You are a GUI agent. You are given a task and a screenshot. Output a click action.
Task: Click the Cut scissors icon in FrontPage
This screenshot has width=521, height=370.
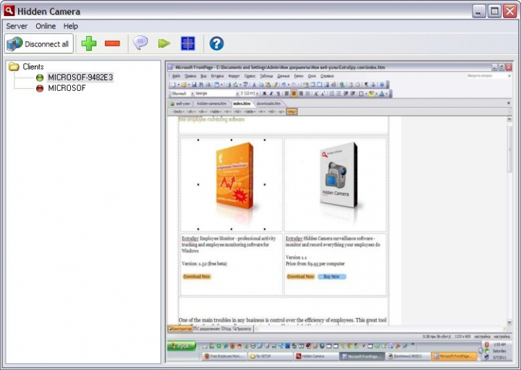point(254,85)
